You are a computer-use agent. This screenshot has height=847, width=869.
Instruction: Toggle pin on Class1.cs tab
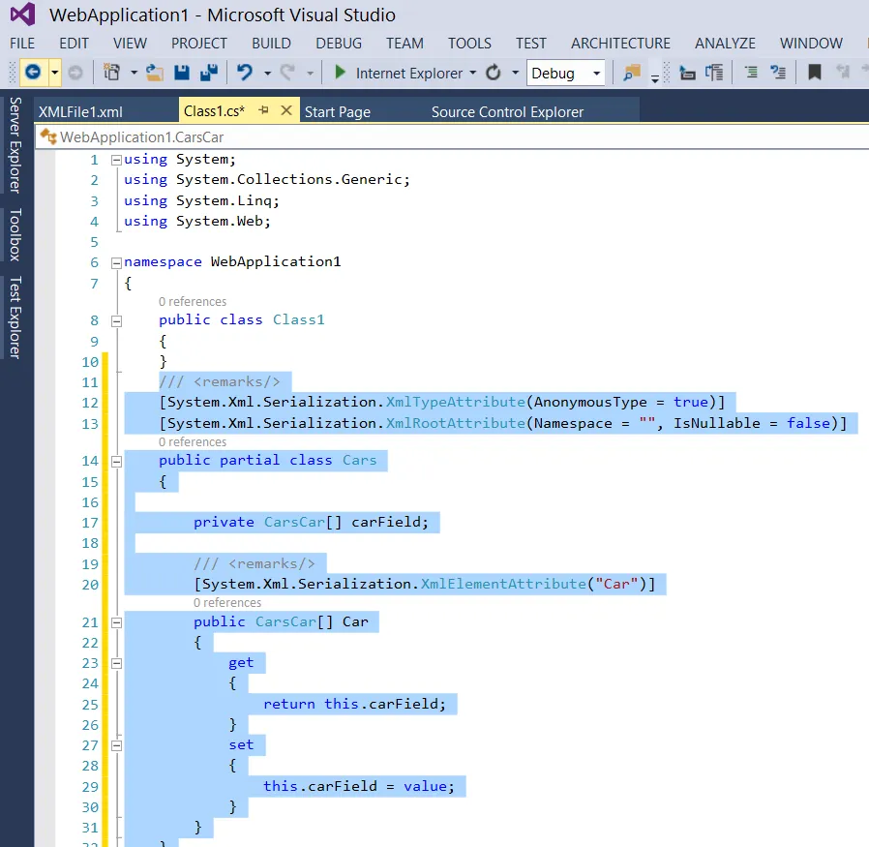[263, 110]
